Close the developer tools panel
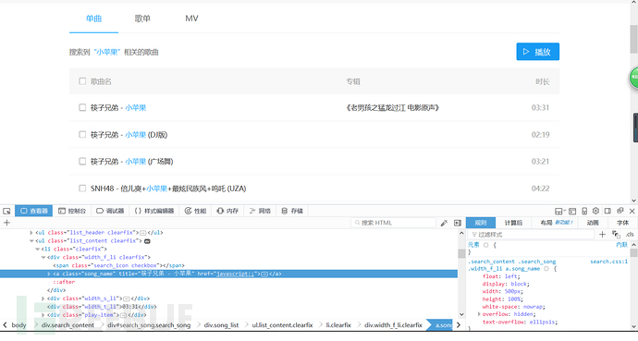638x341 pixels. (x=632, y=211)
